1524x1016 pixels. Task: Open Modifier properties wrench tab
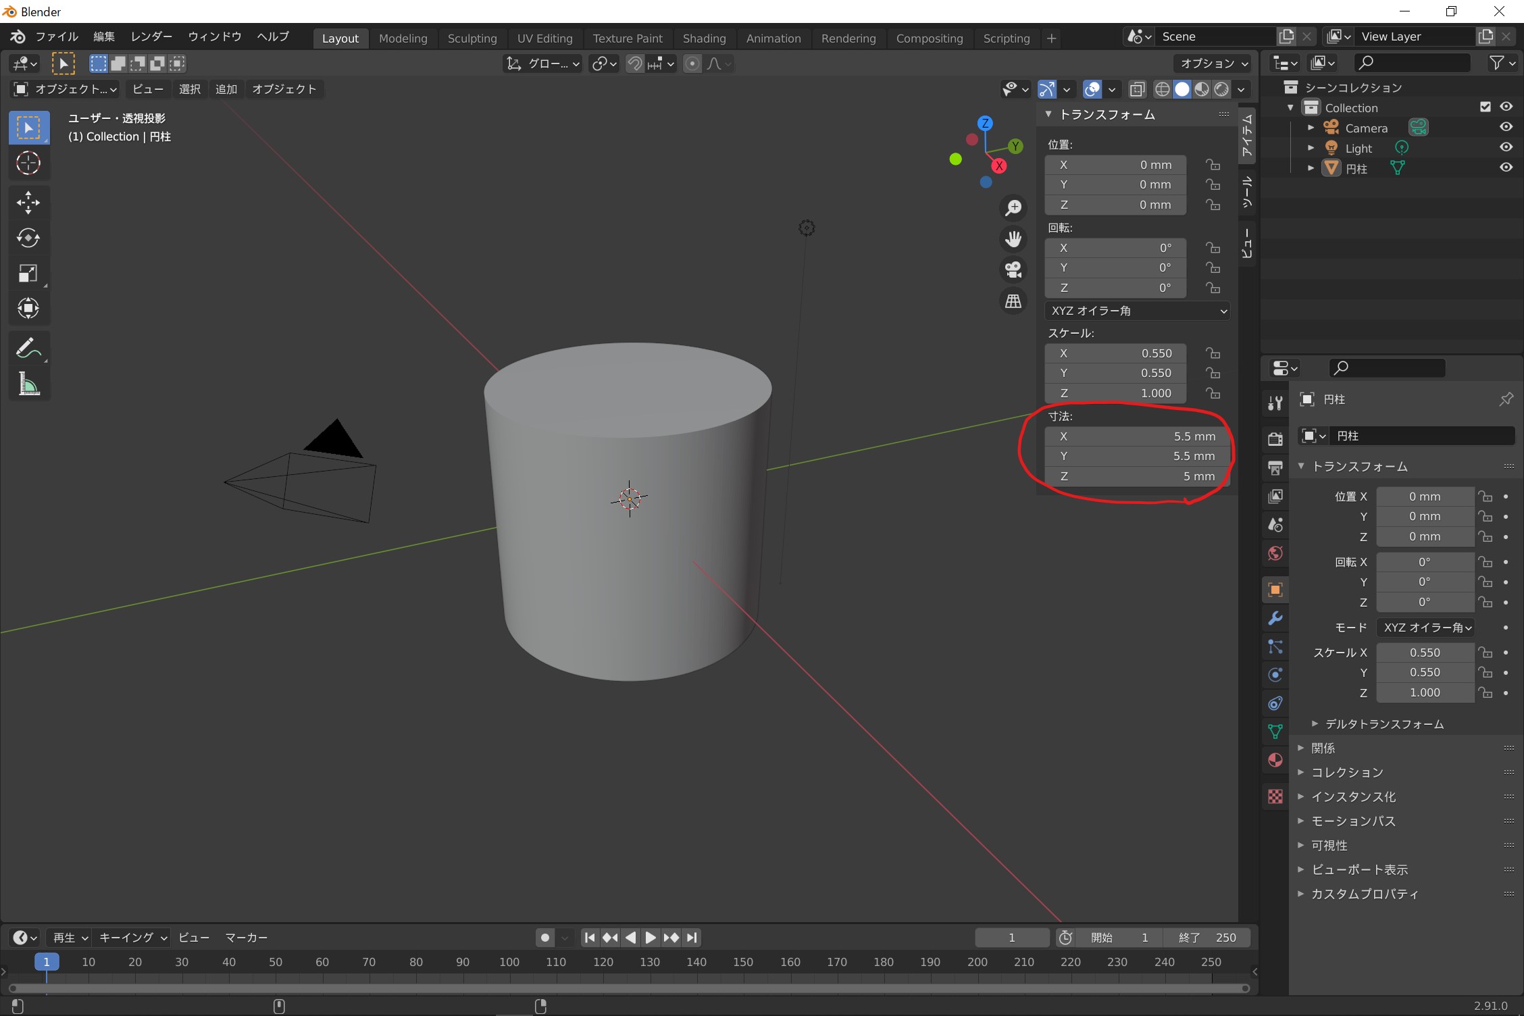[1275, 618]
